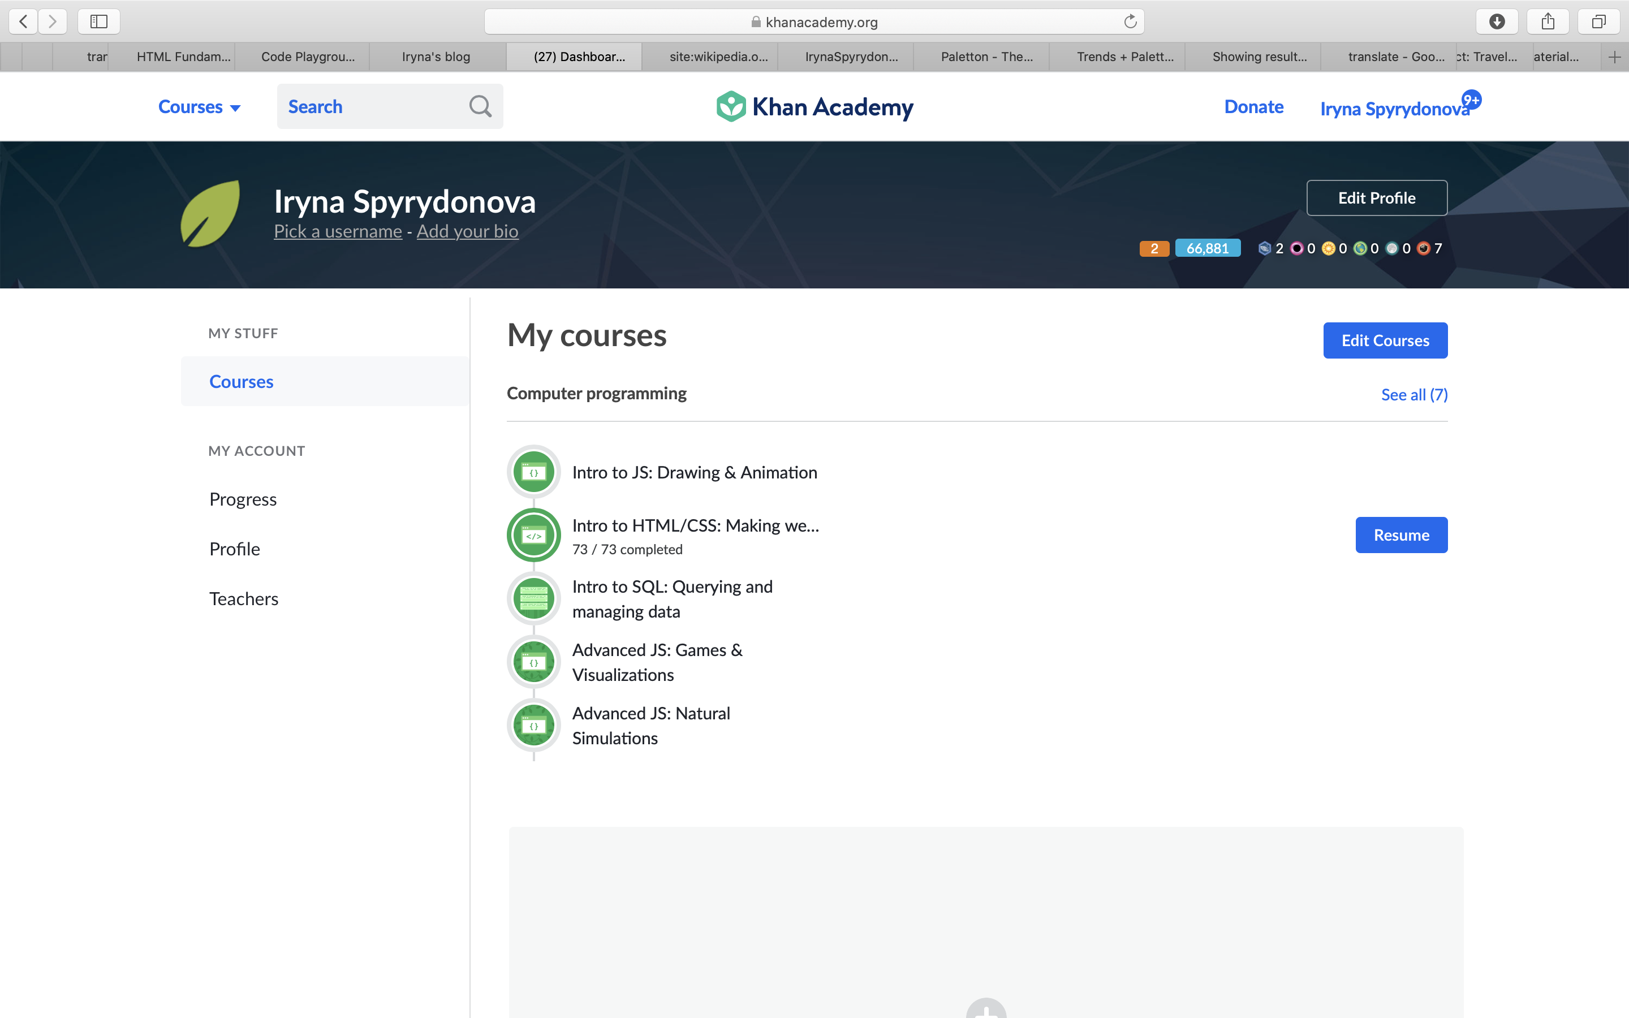
Task: Click the orange streak badge showing 2
Action: click(1154, 248)
